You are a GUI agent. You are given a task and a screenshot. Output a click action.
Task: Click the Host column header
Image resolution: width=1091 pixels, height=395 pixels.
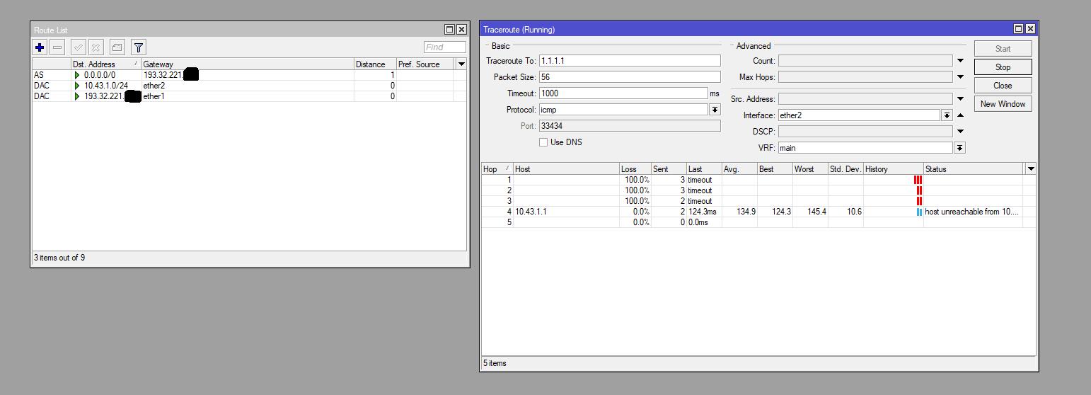(566, 168)
